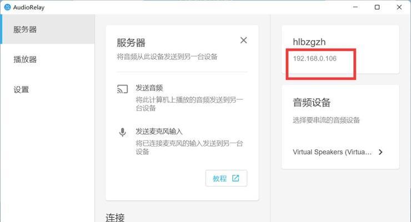Click the 发送麦克风输入 heading text
This screenshot has height=222, width=411.
click(159, 131)
